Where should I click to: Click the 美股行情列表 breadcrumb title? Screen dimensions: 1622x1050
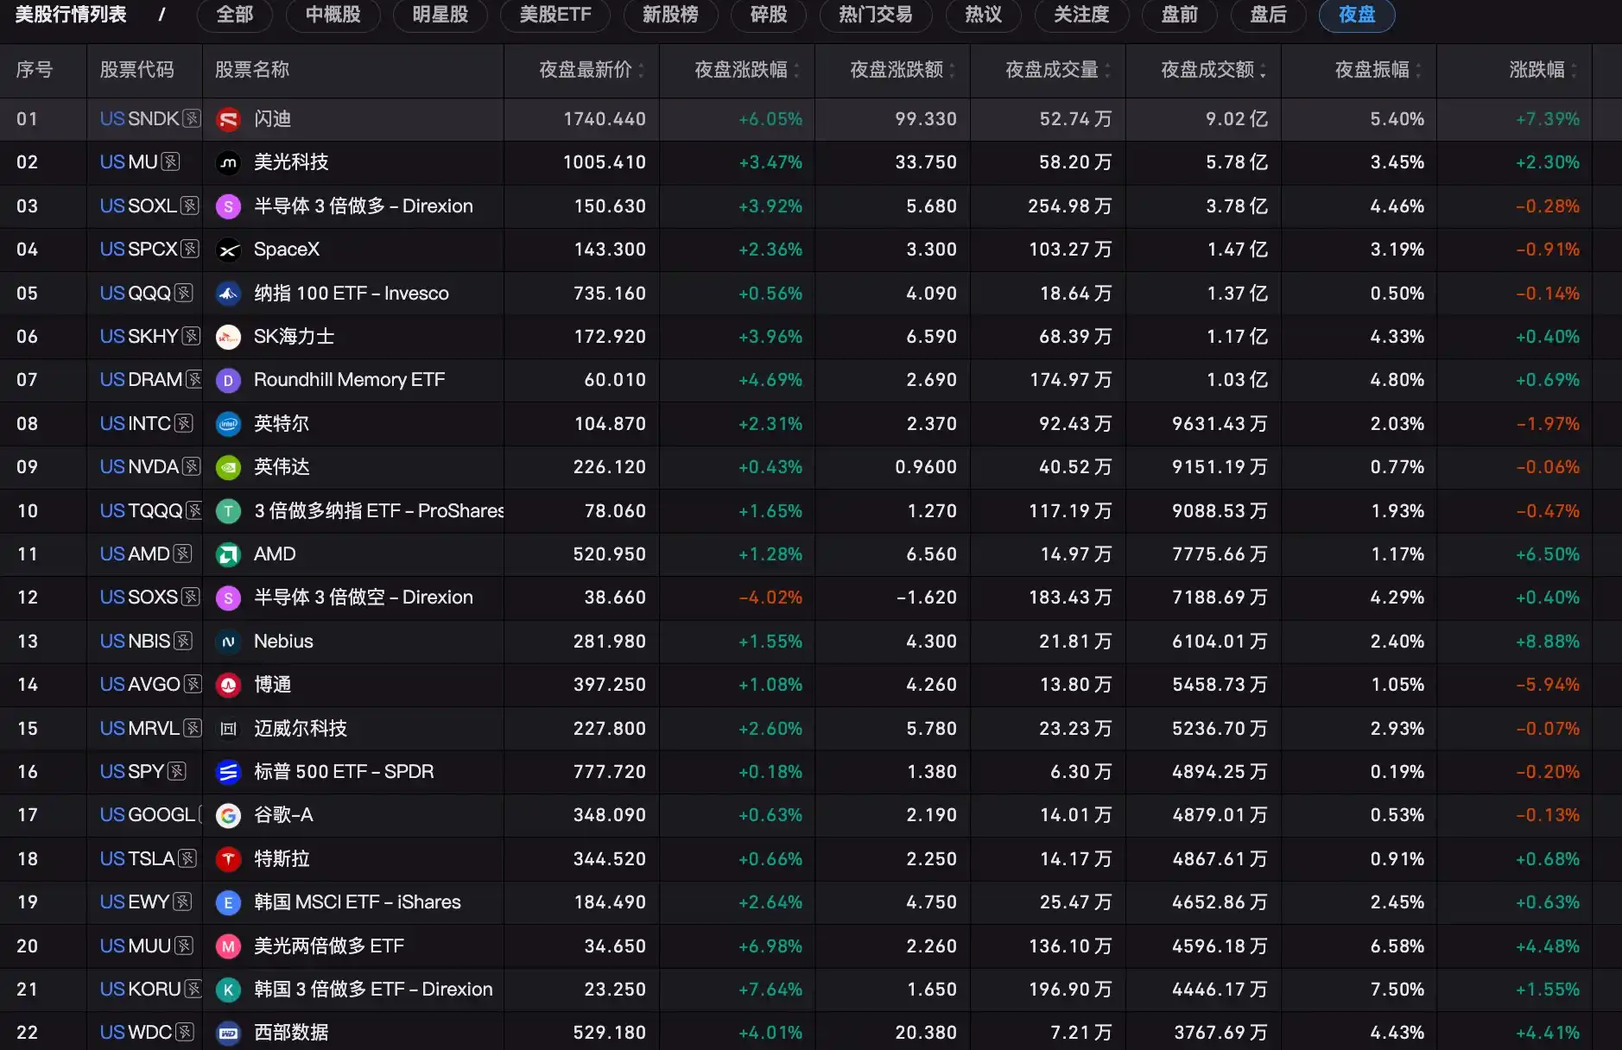click(71, 15)
